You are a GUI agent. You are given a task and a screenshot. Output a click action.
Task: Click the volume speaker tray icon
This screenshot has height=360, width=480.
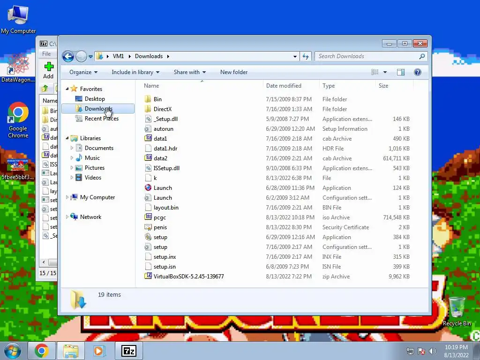tap(433, 351)
